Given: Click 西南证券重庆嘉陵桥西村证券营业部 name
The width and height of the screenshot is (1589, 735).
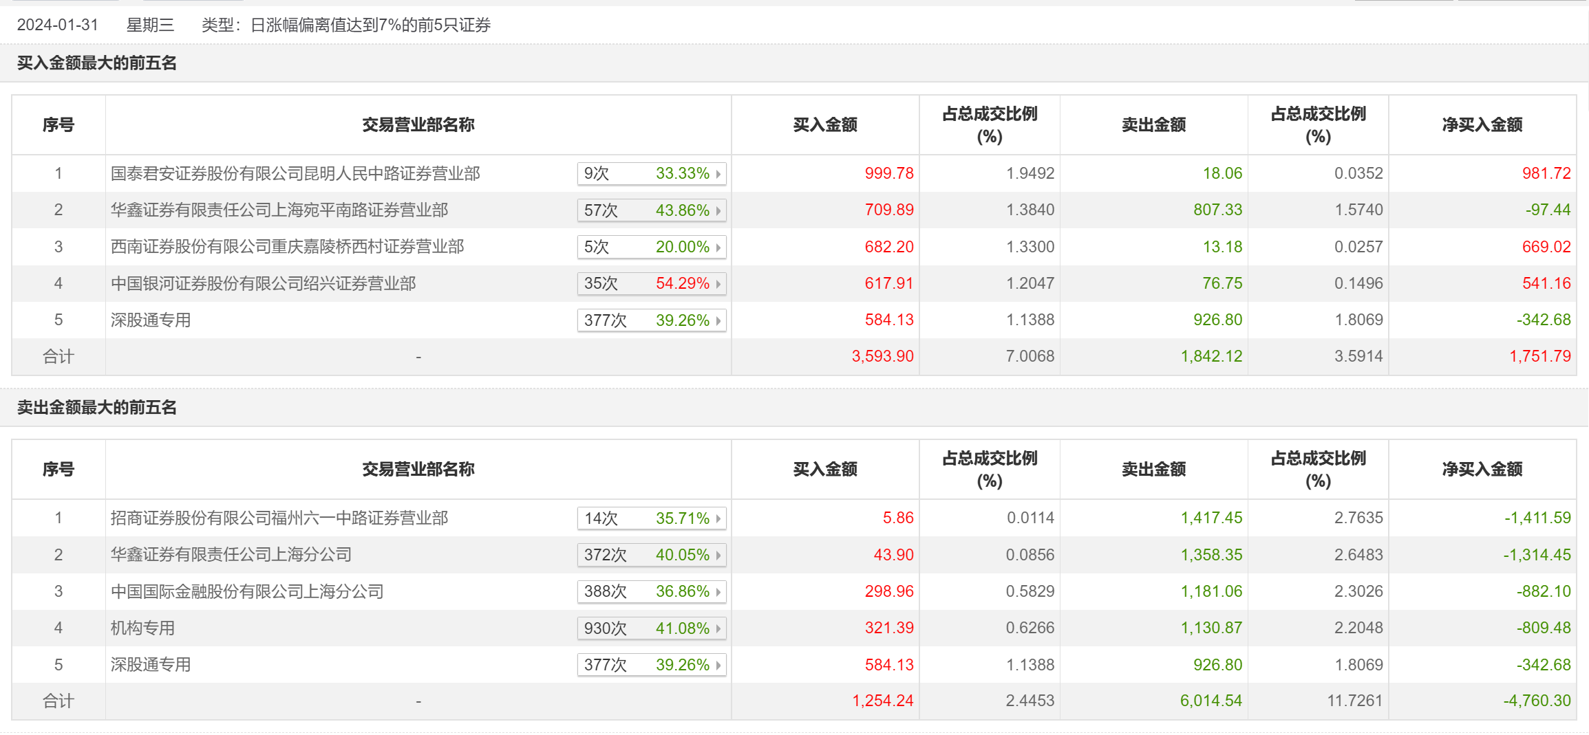Looking at the screenshot, I should (287, 247).
